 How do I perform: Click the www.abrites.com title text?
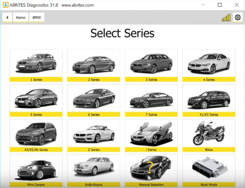point(78,5)
